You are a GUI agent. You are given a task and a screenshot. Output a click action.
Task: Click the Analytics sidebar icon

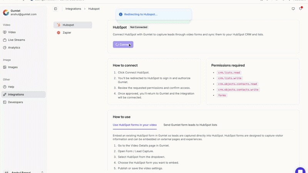5,48
